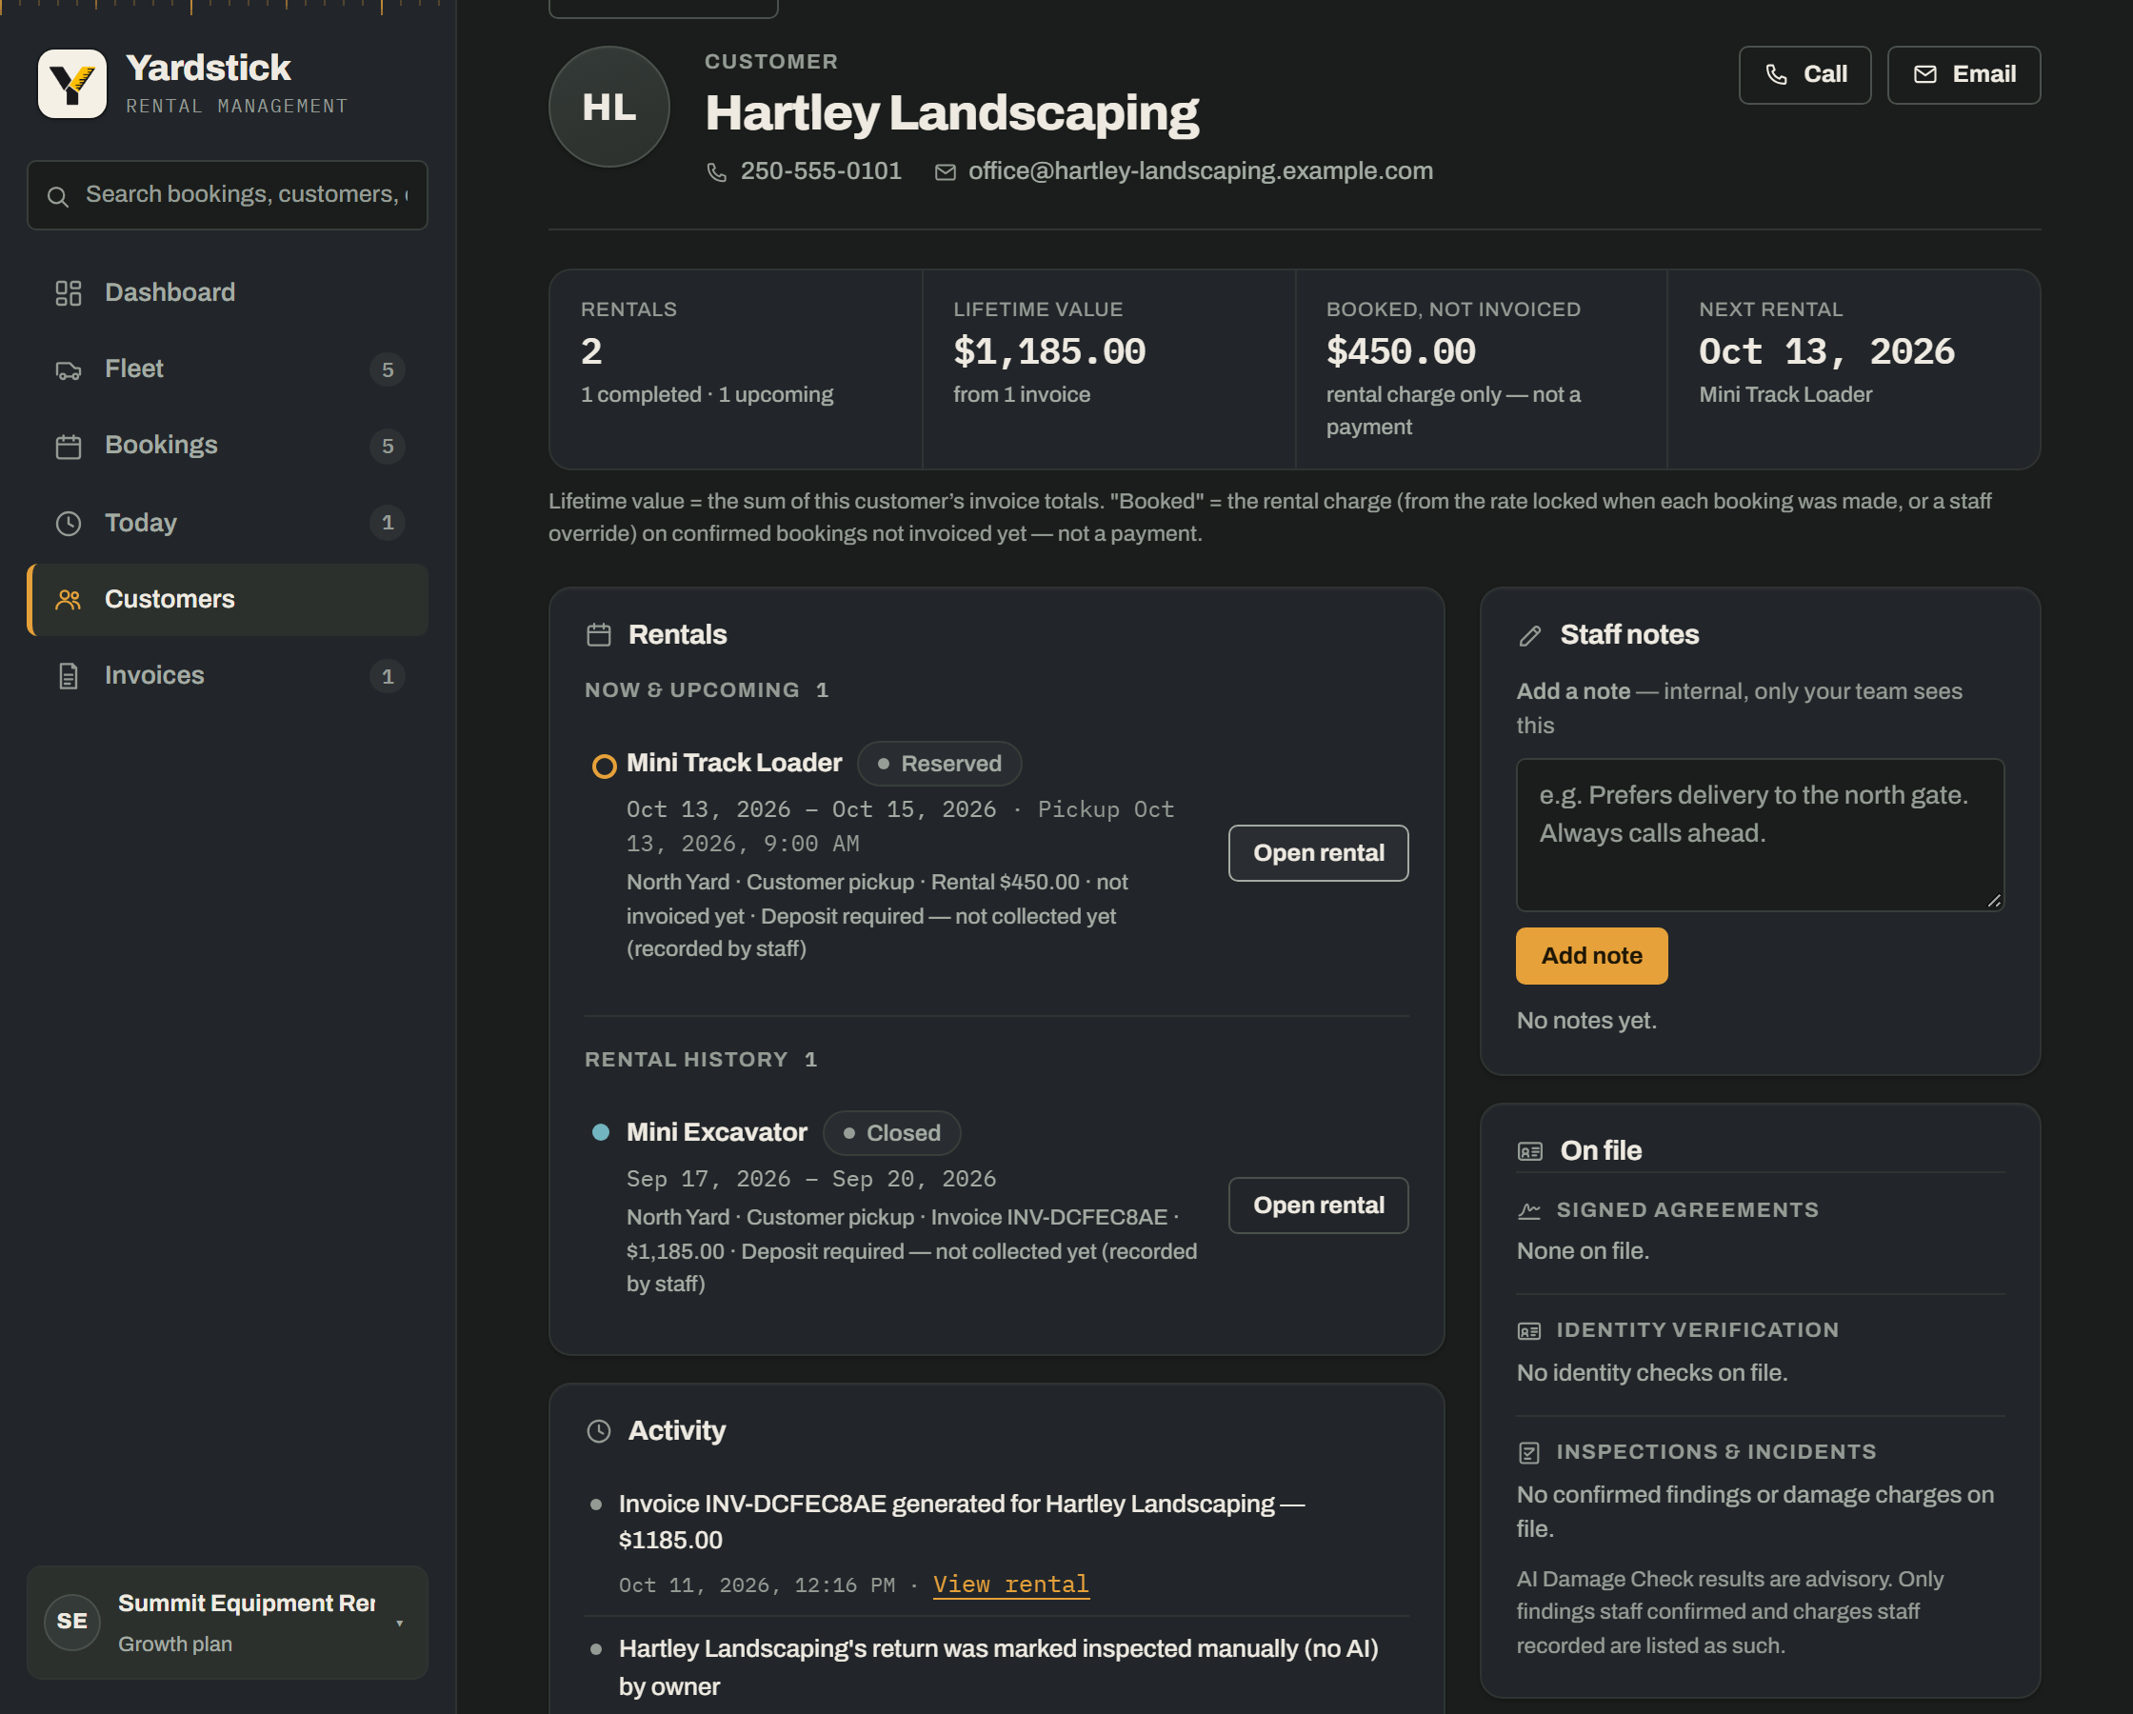Click the $450.00 booked not invoiced amount
Image resolution: width=2133 pixels, height=1714 pixels.
(1400, 352)
